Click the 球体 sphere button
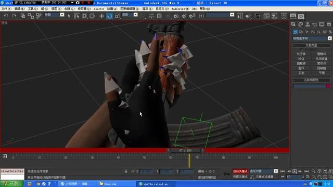This screenshot has width=333, height=187. (301, 59)
